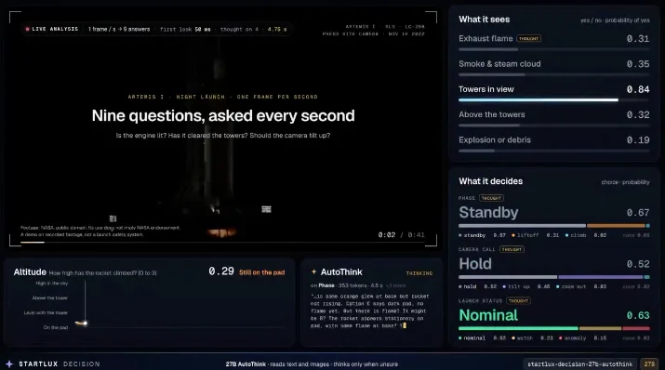Screen dimensions: 665x370
Task: Click the STARTLUX star logo icon
Action: [x=9, y=364]
